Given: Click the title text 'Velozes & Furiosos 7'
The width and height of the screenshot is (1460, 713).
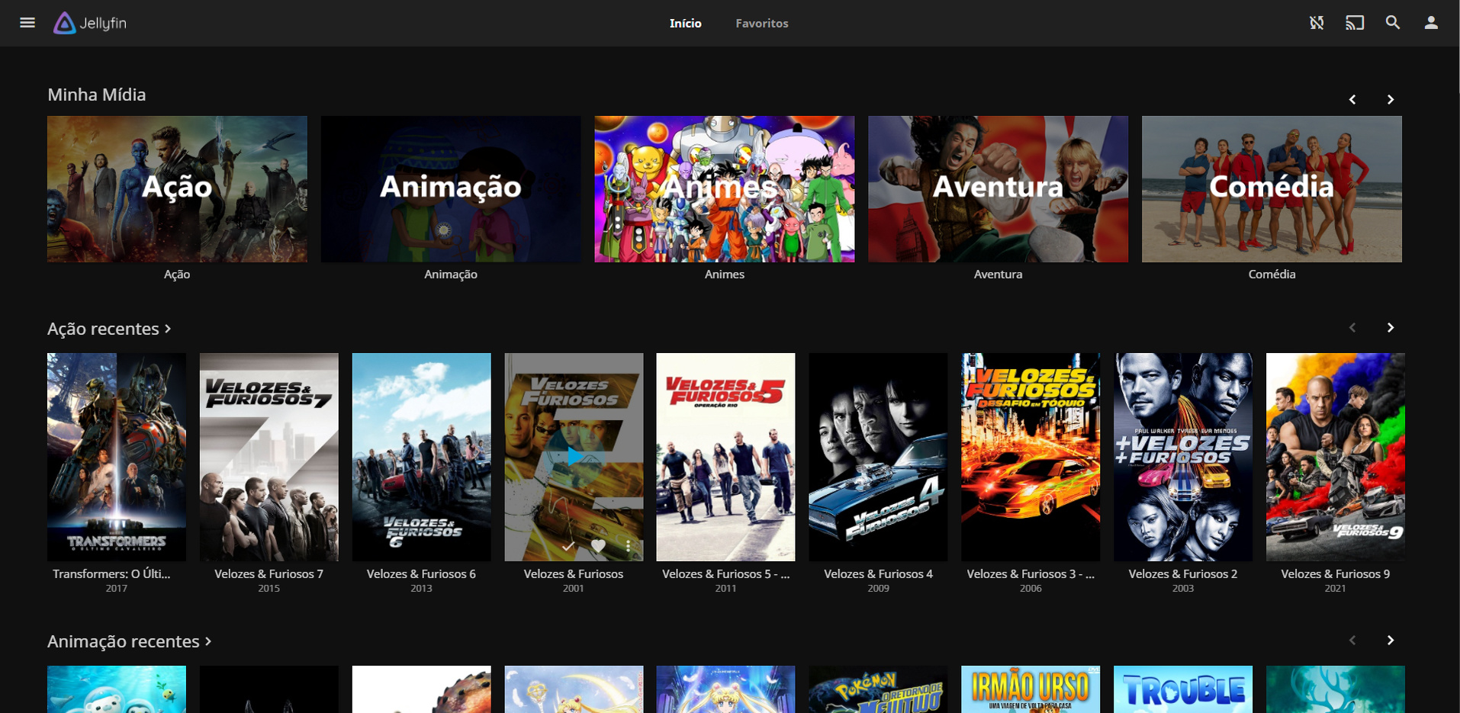Looking at the screenshot, I should [269, 573].
